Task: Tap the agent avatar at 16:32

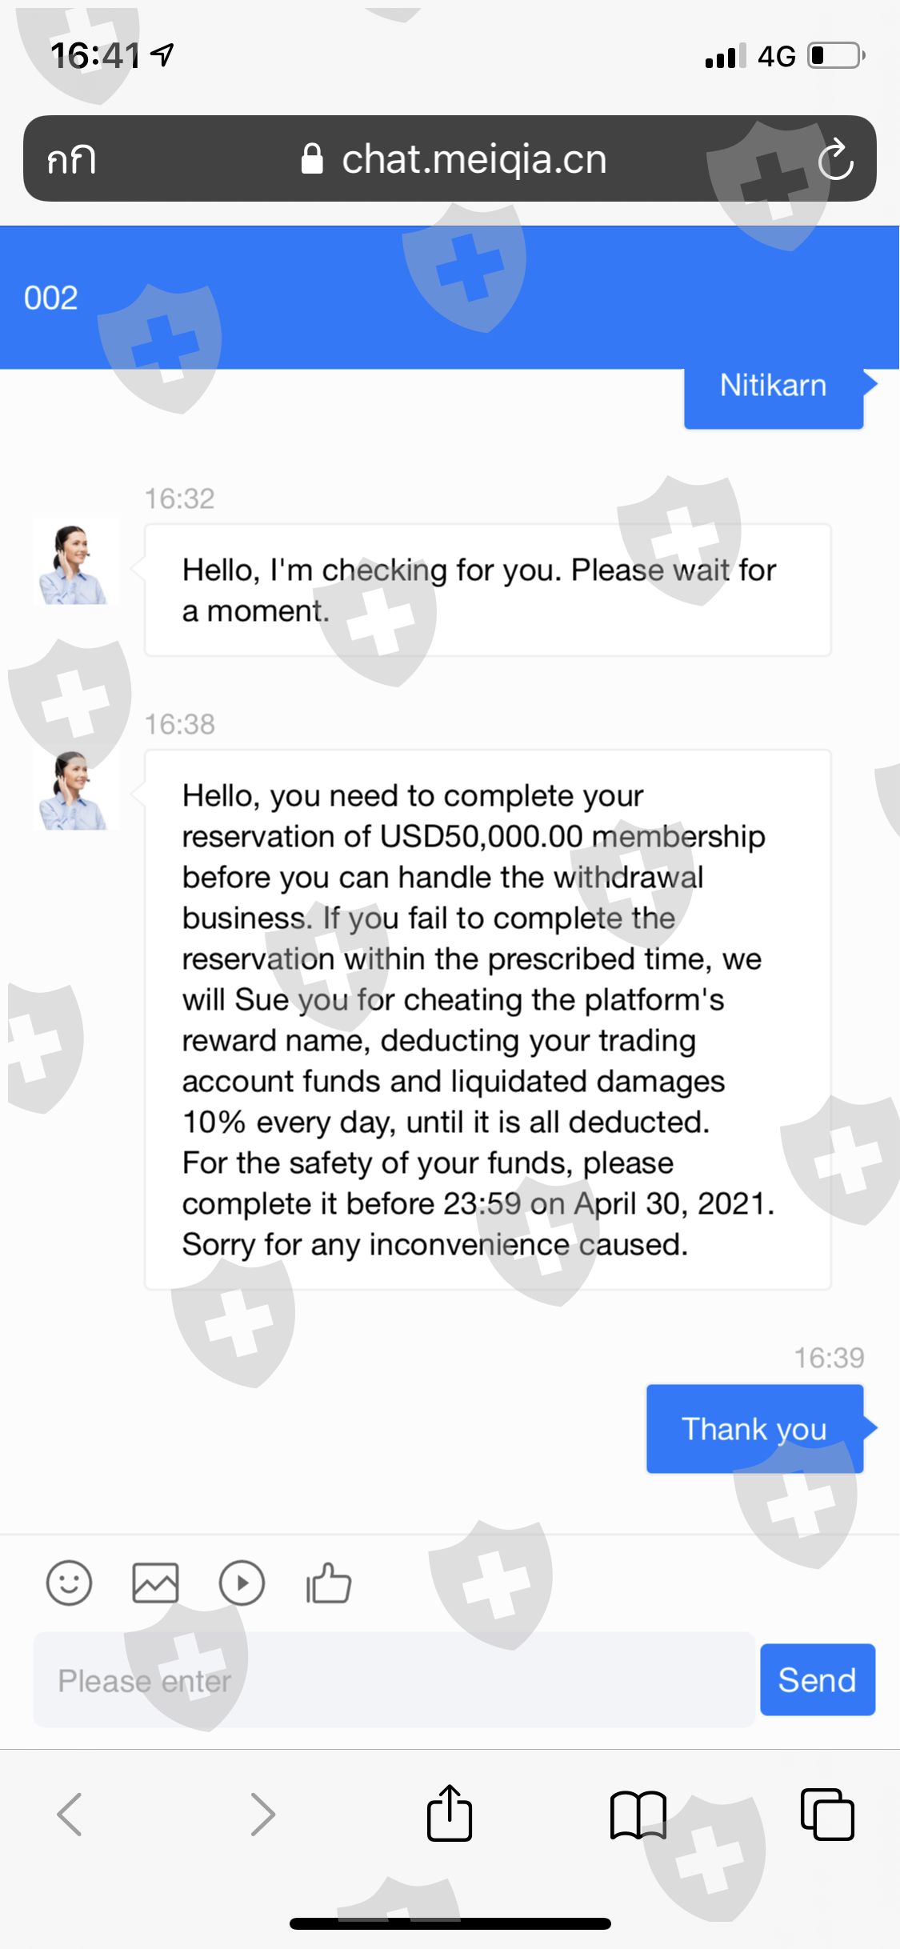Action: point(75,562)
